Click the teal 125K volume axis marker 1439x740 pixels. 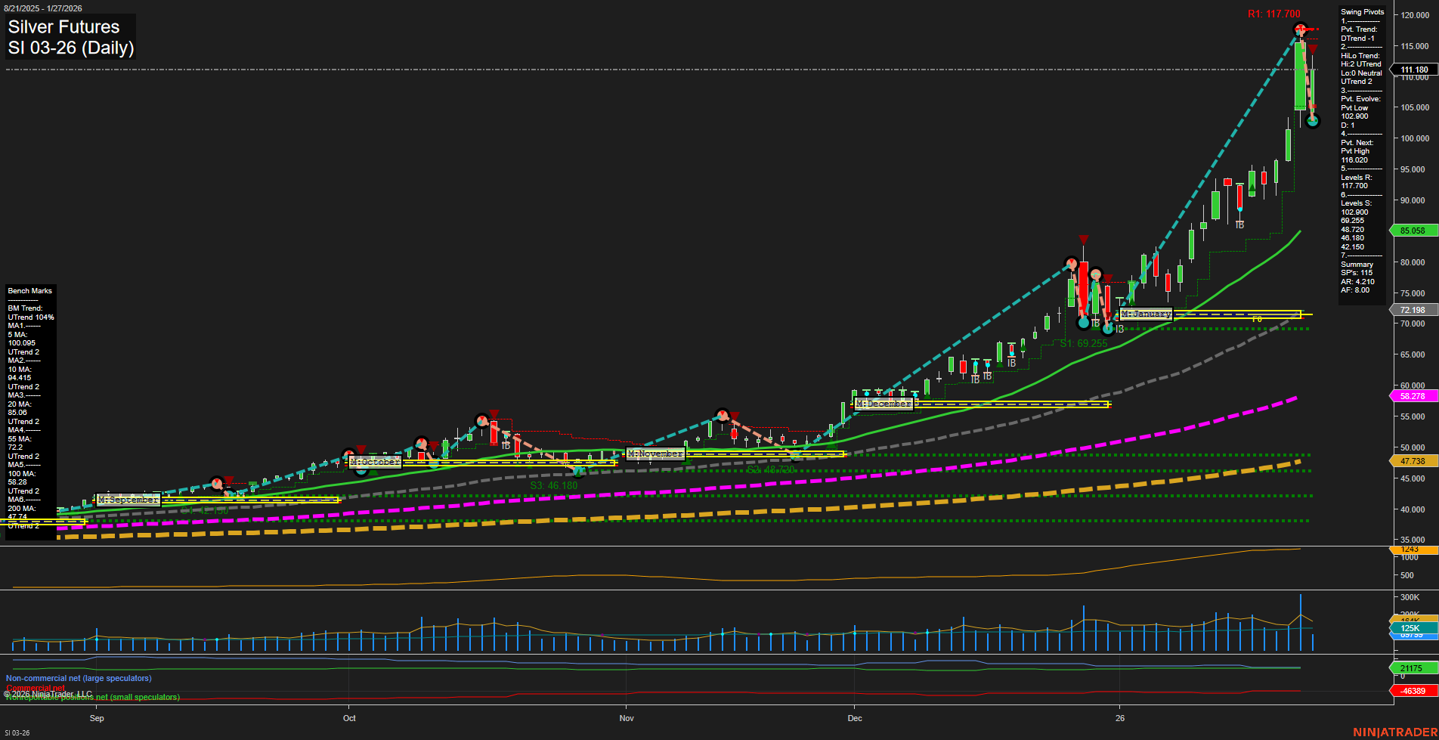click(x=1410, y=628)
